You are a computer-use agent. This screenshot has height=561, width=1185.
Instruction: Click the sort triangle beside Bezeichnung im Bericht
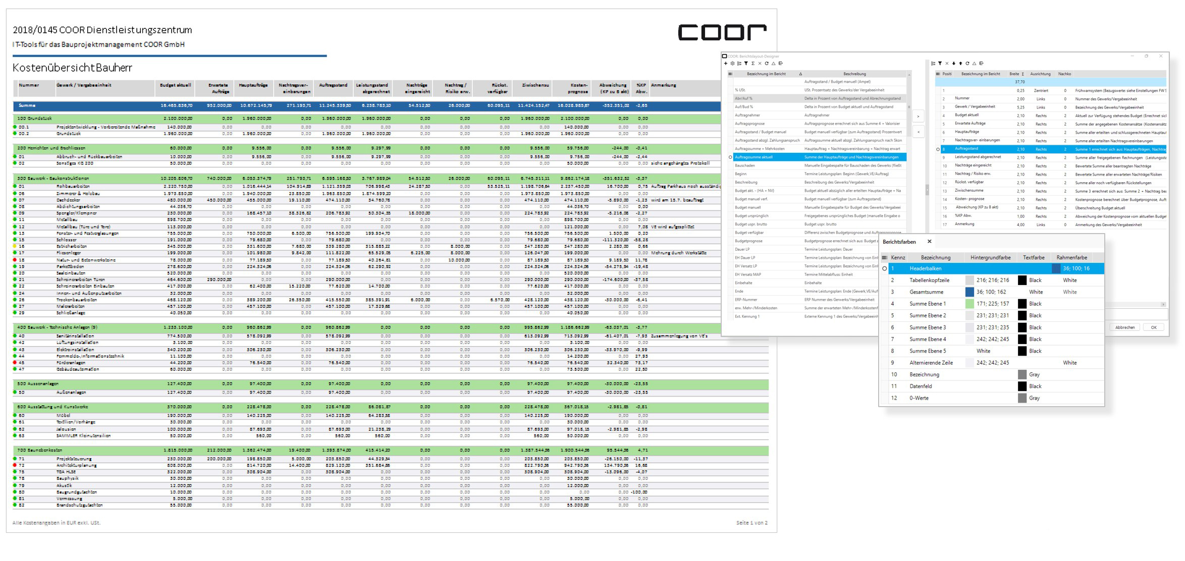pos(800,74)
